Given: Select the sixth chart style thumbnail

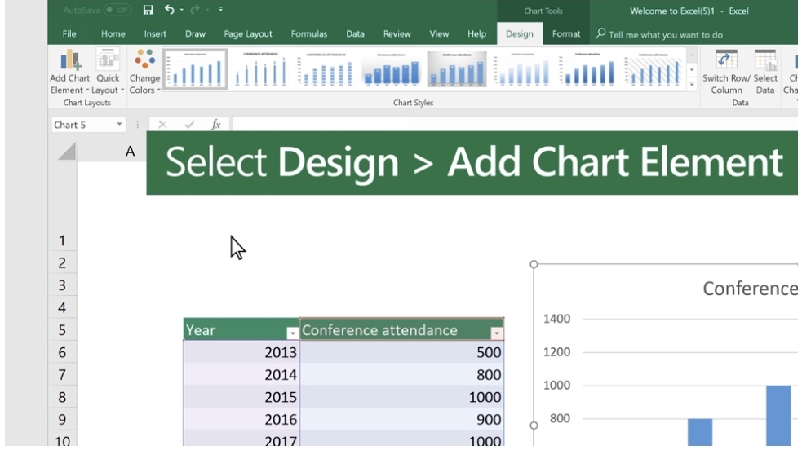Looking at the screenshot, I should [522, 69].
